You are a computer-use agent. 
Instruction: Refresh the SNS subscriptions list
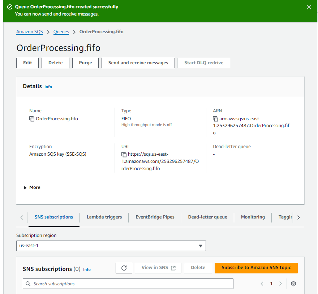(x=124, y=268)
